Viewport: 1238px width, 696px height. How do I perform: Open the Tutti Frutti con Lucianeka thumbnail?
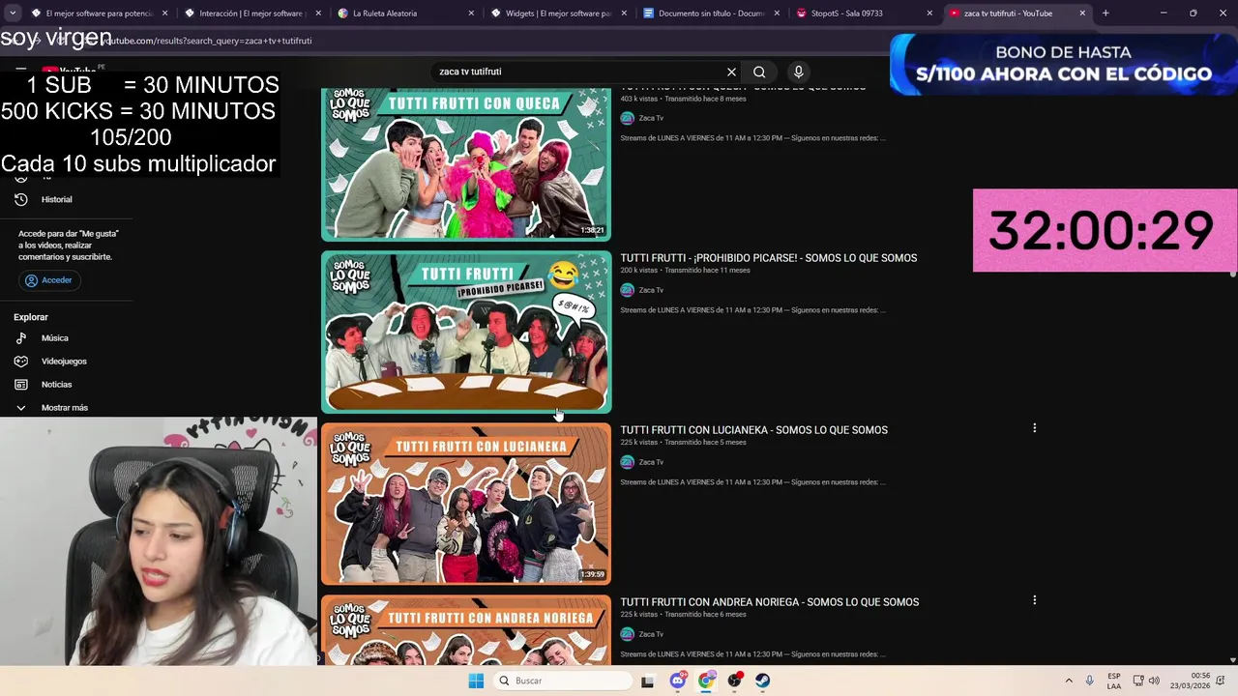(466, 504)
